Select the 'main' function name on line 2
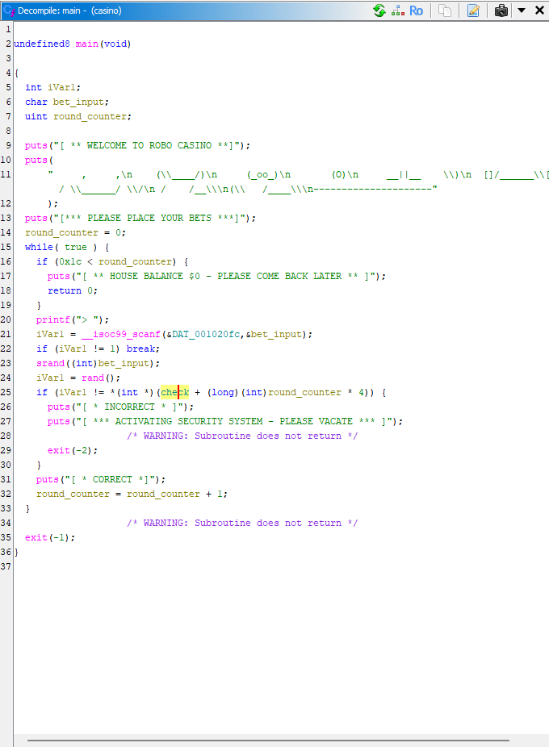This screenshot has height=747, width=549. (87, 44)
